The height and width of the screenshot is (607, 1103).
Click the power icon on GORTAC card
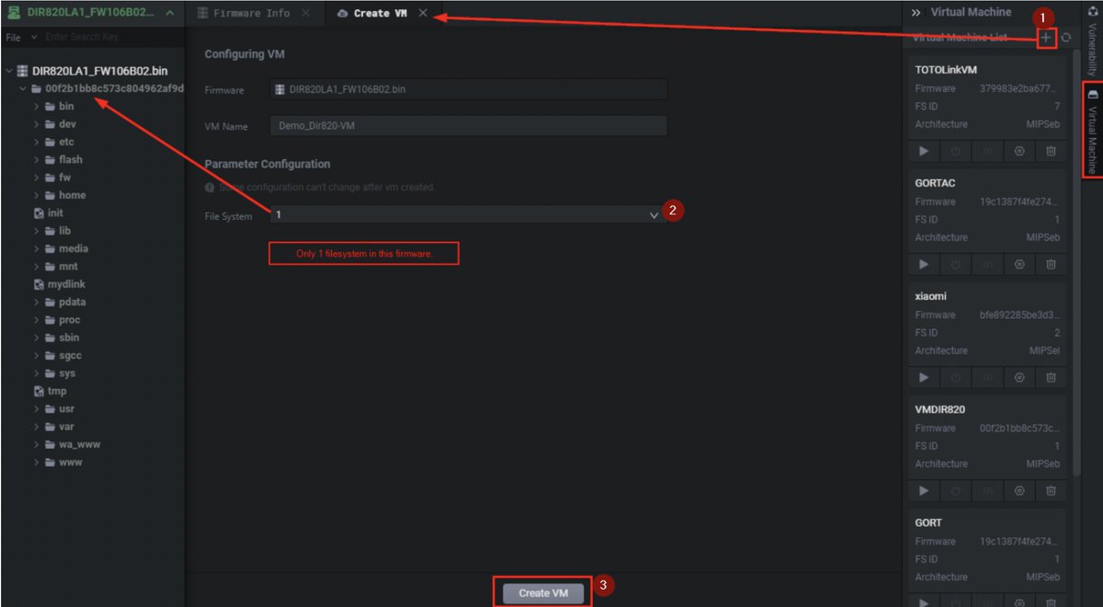(956, 264)
